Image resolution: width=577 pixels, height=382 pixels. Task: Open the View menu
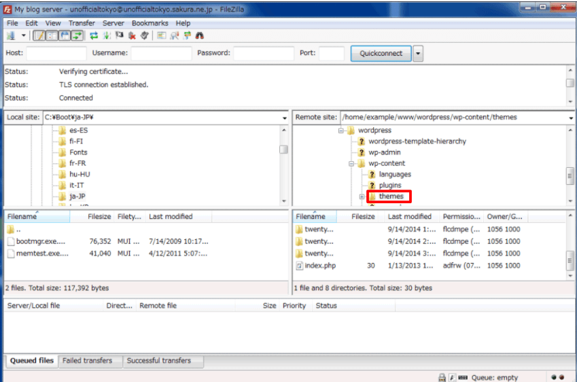53,23
